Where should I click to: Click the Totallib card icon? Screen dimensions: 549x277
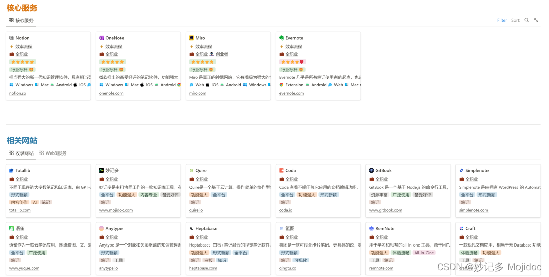point(11,171)
